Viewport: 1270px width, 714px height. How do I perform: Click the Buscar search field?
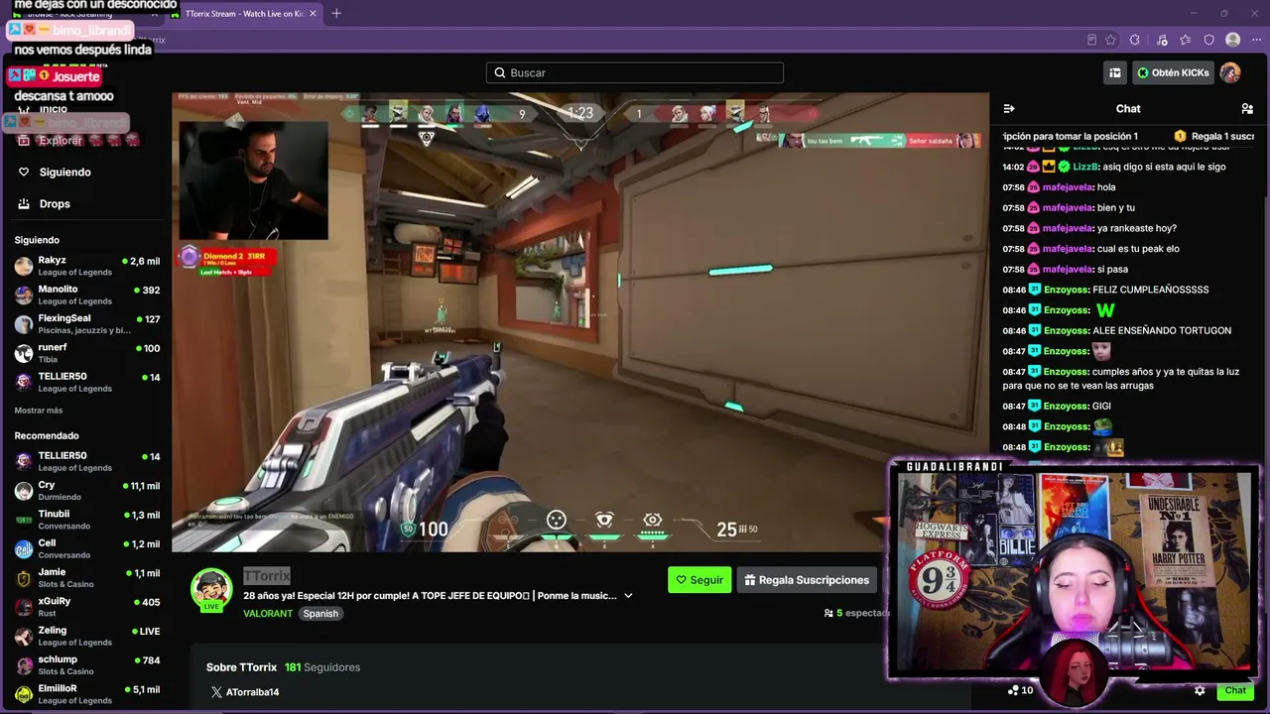click(635, 72)
